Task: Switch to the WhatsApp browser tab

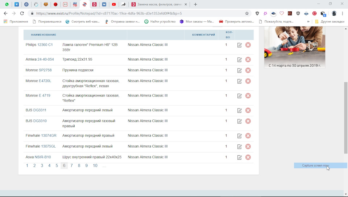Action: coord(7,4)
